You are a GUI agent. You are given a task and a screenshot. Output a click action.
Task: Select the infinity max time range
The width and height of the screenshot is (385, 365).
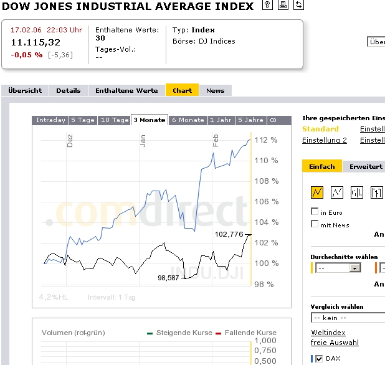click(273, 120)
